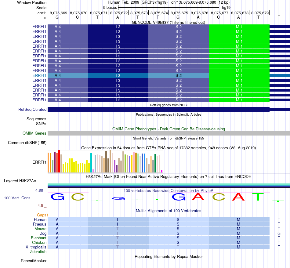Viewport: 290px width, 268px height.
Task: Click the 'Rhesus' species label
Action: pyautogui.click(x=40, y=224)
